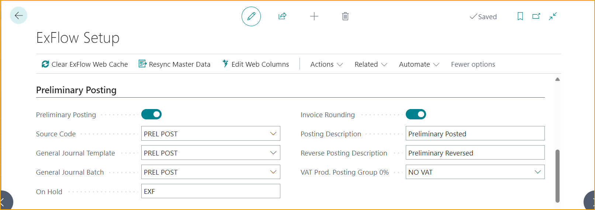
Task: Open the share icon
Action: (282, 16)
